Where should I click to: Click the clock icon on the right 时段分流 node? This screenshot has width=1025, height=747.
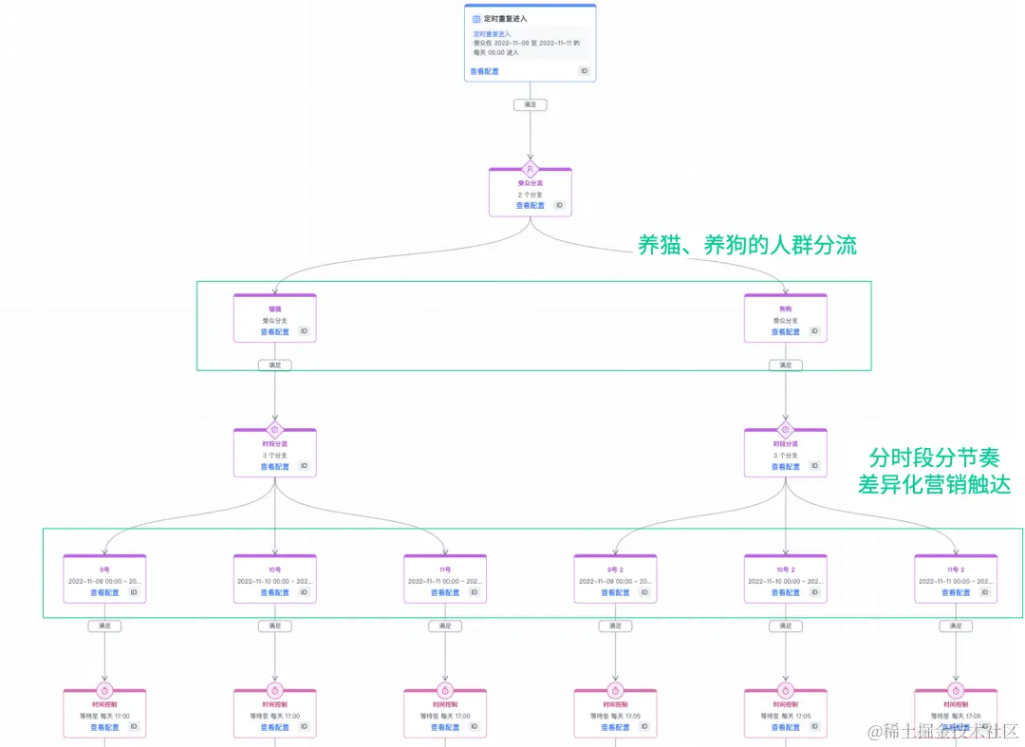(x=786, y=430)
